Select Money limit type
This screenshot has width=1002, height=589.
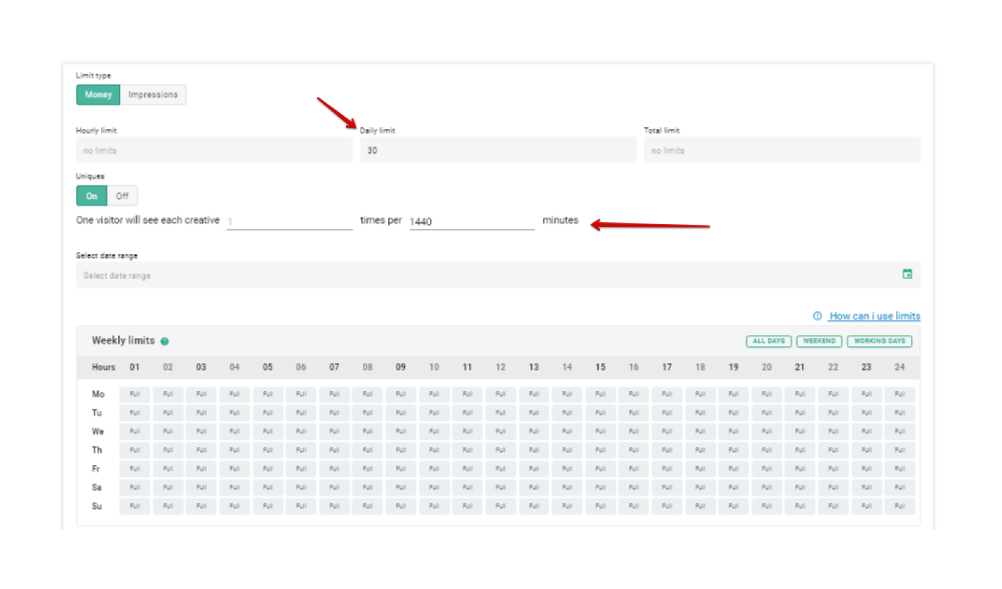(98, 95)
